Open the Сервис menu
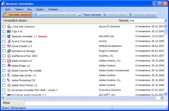 pos(40,10)
